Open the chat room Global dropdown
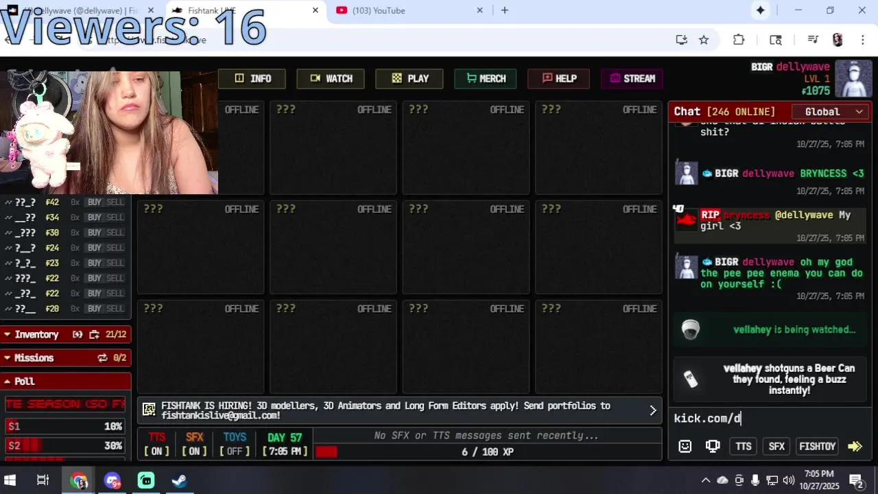This screenshot has width=878, height=494. tap(830, 112)
